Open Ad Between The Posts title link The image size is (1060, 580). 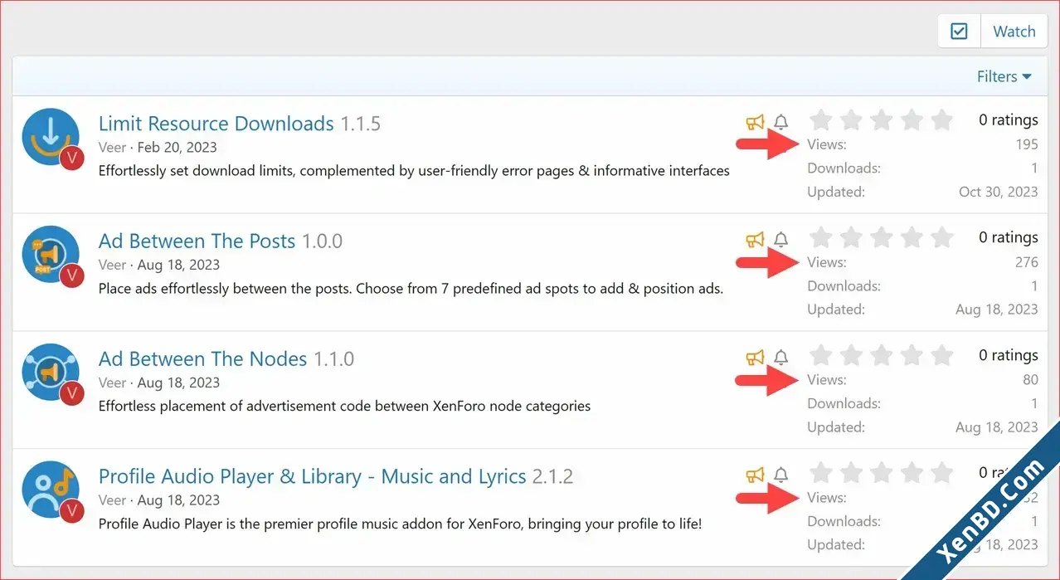pos(197,241)
